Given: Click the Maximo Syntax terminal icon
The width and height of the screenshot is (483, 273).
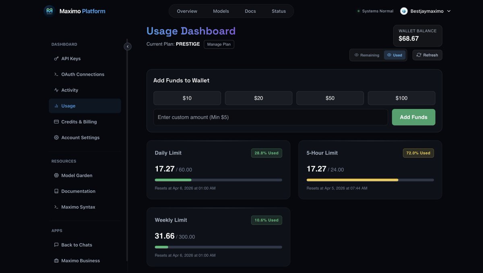Looking at the screenshot, I should pyautogui.click(x=56, y=207).
